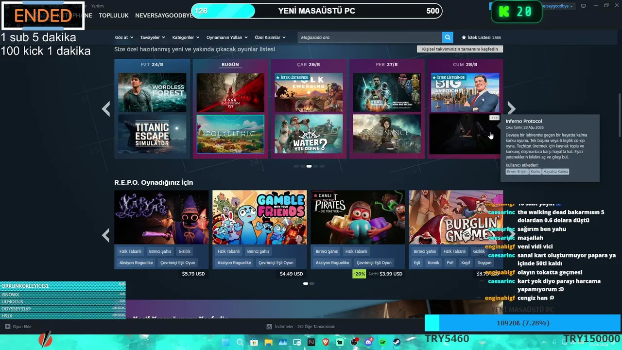This screenshot has height=350, width=622.
Task: Go to next page of upcoming games carousel
Action: [511, 108]
